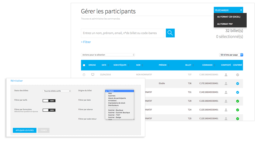Click the date 22/04/2016

pyautogui.click(x=105, y=75)
